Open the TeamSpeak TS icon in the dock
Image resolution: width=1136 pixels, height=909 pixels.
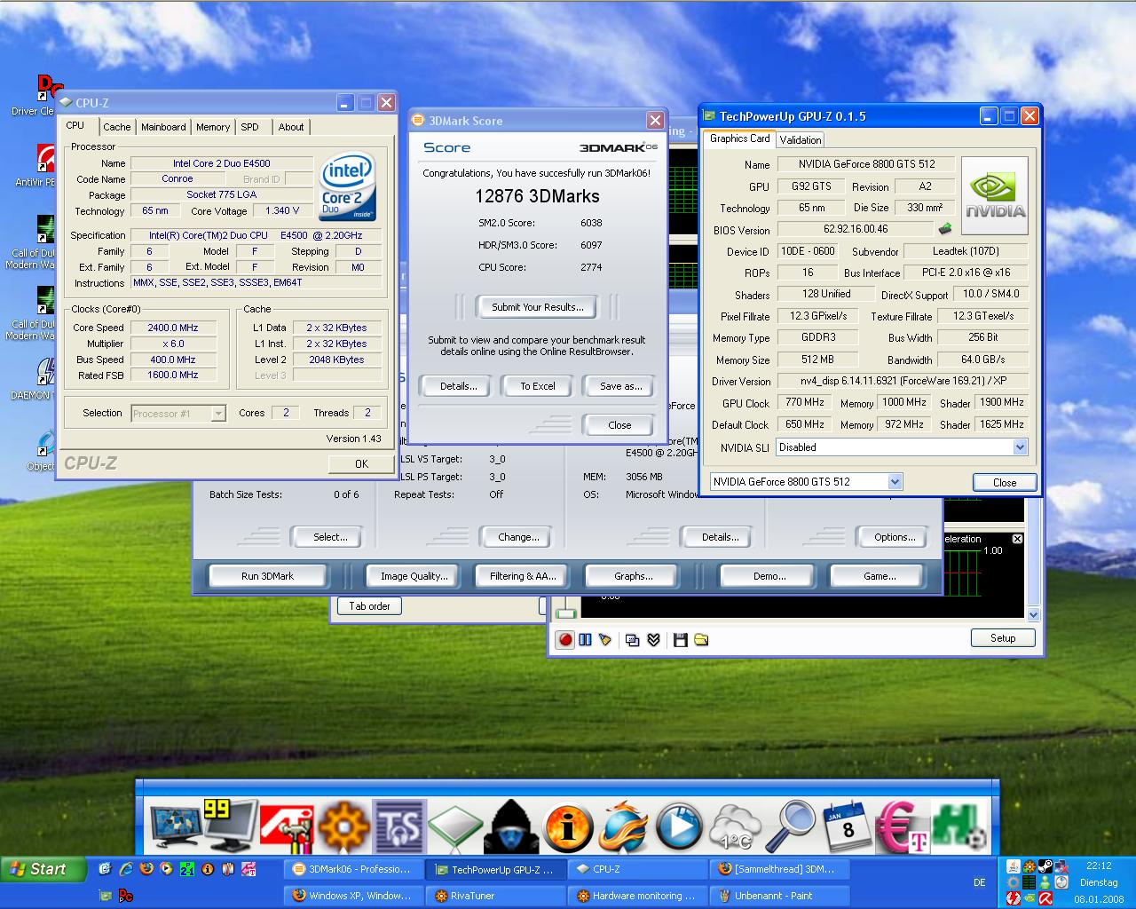click(x=399, y=827)
